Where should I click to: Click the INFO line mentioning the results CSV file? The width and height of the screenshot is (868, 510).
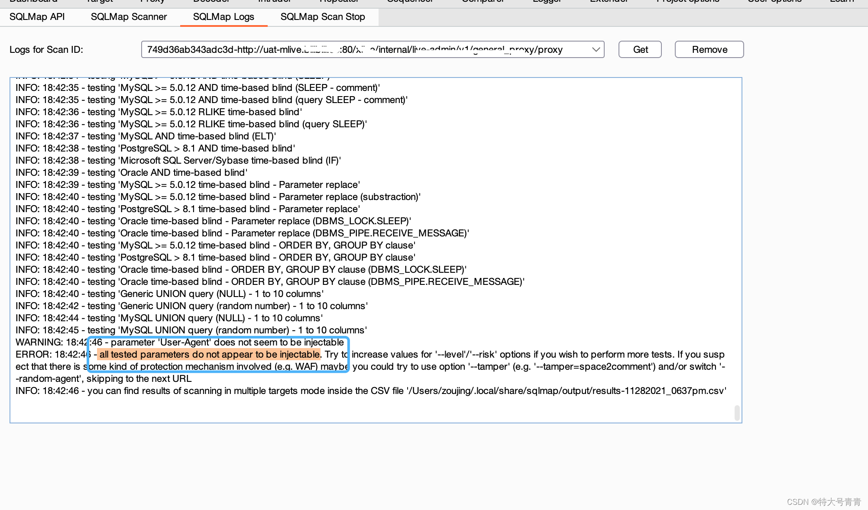click(371, 391)
